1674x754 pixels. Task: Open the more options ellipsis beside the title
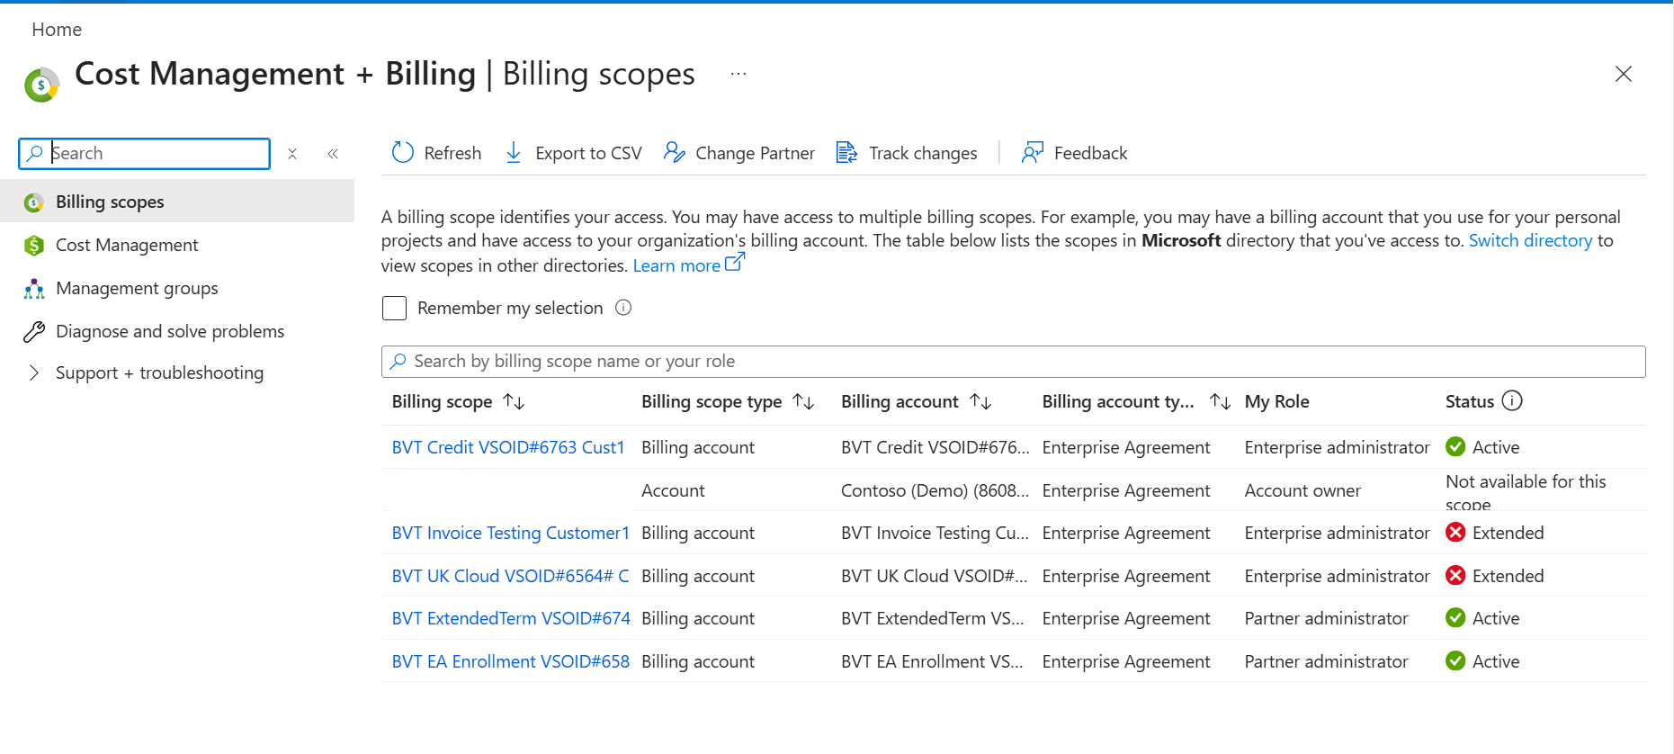coord(739,74)
